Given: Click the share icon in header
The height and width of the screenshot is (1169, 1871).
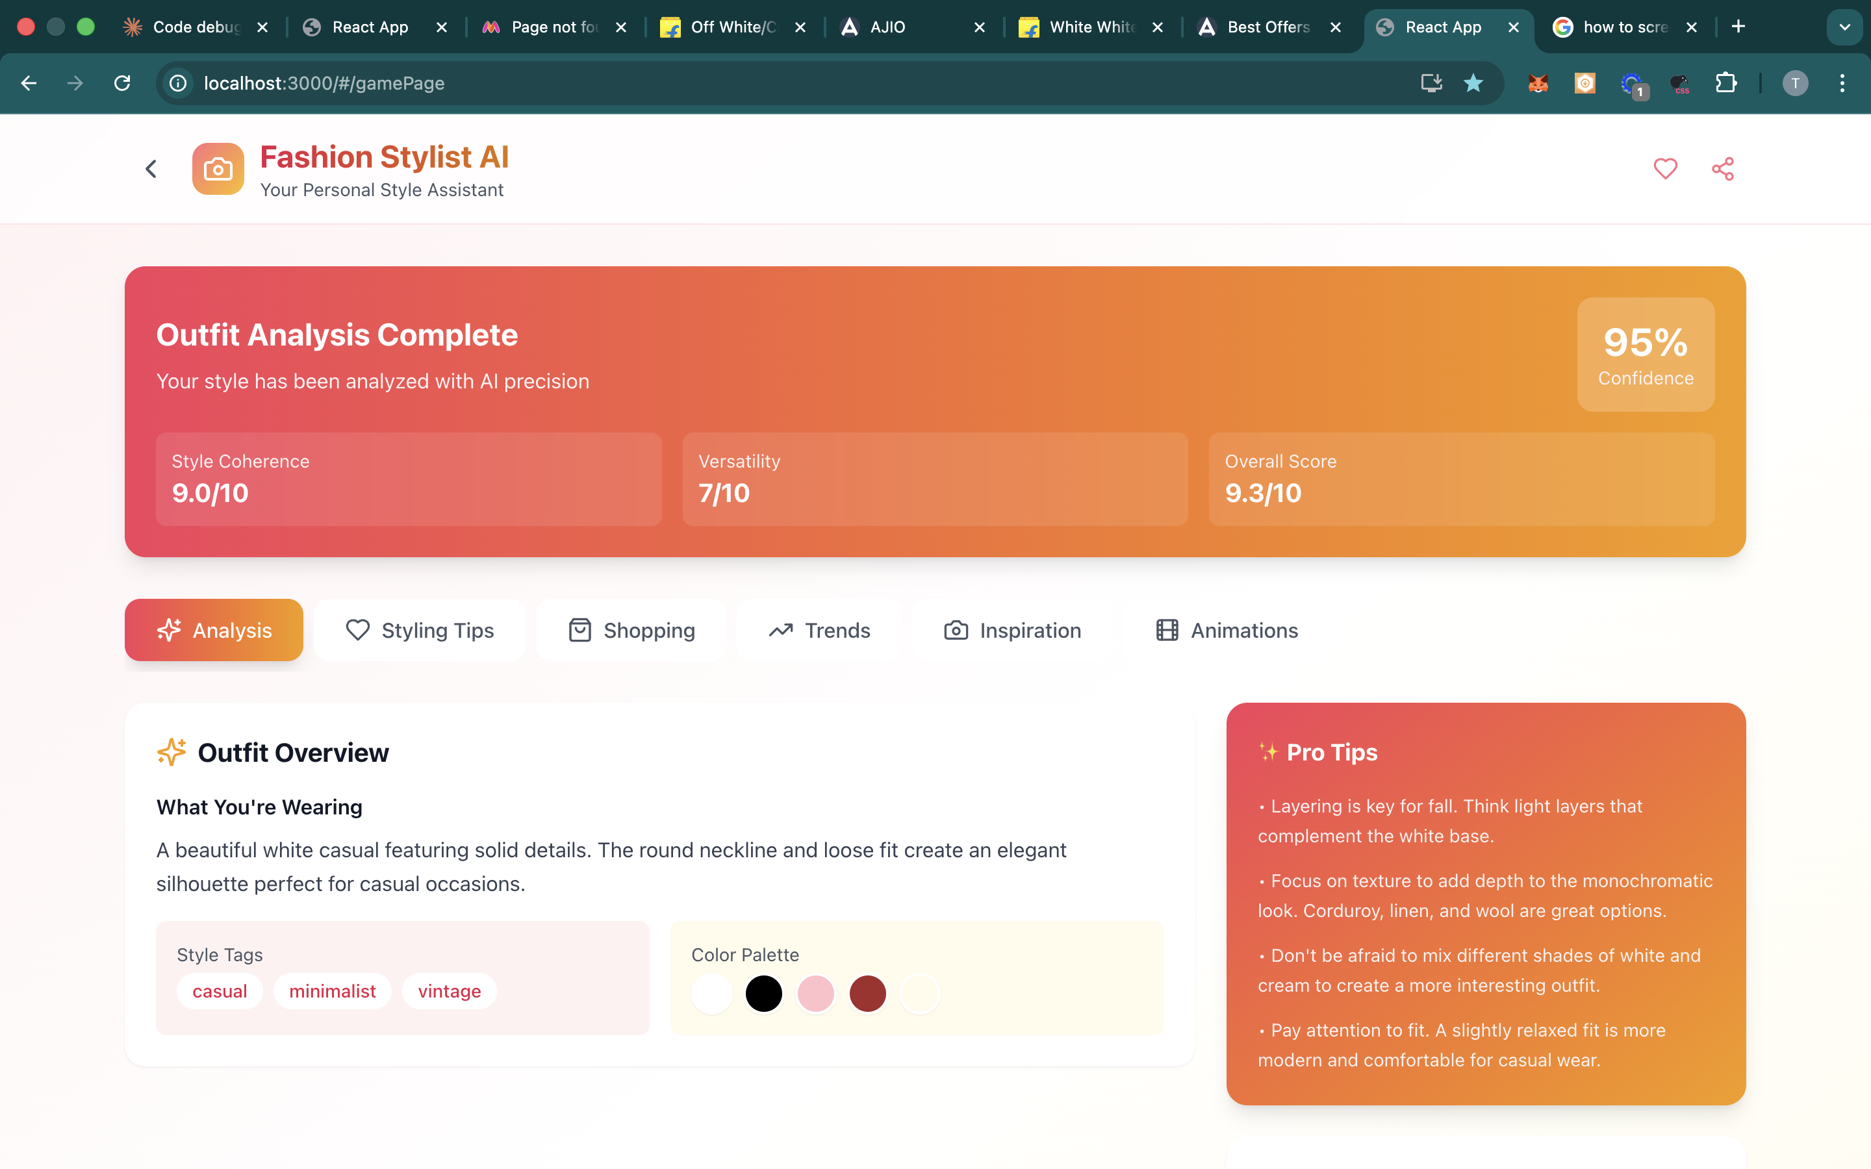Looking at the screenshot, I should point(1722,169).
